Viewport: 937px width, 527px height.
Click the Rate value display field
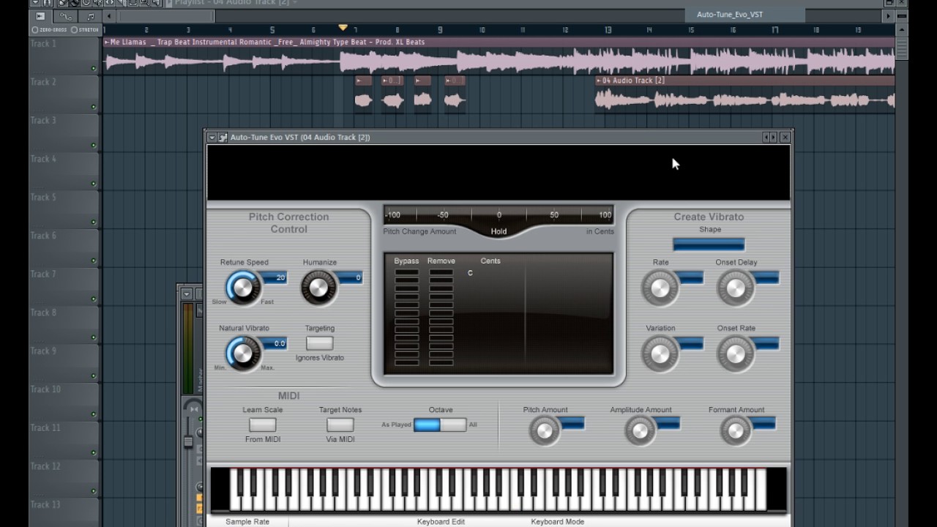[690, 278]
